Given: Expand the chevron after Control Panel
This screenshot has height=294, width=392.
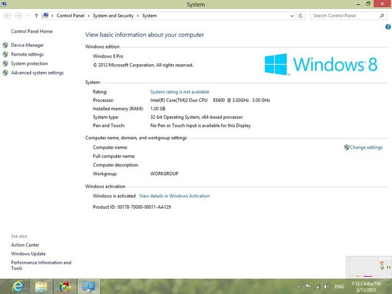Looking at the screenshot, I should 89,16.
